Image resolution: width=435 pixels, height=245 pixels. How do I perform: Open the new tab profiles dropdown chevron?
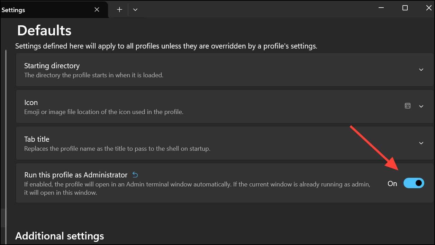[135, 10]
